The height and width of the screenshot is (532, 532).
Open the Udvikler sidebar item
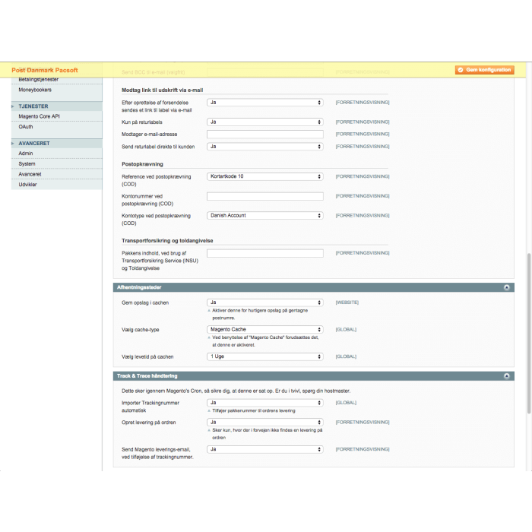(27, 185)
